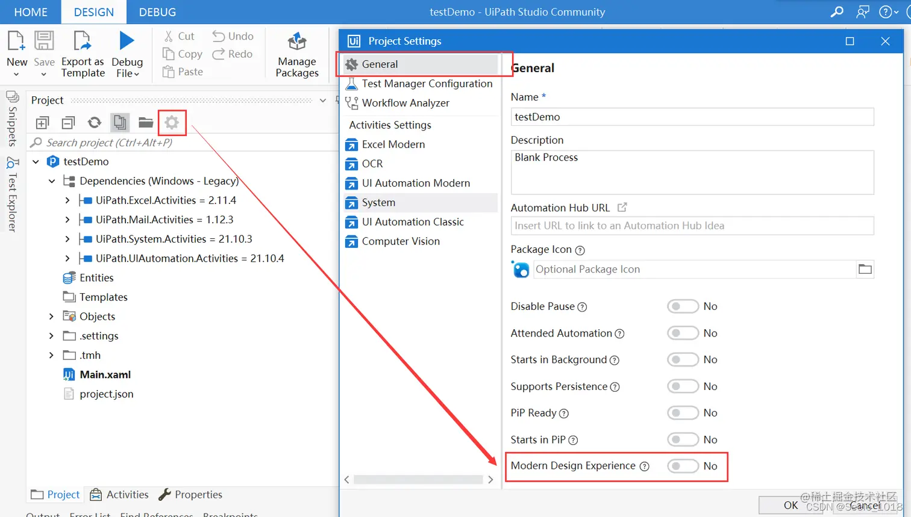Screen dimensions: 911x517
Task: Click the Redo arrow in ribbon
Action: (218, 54)
